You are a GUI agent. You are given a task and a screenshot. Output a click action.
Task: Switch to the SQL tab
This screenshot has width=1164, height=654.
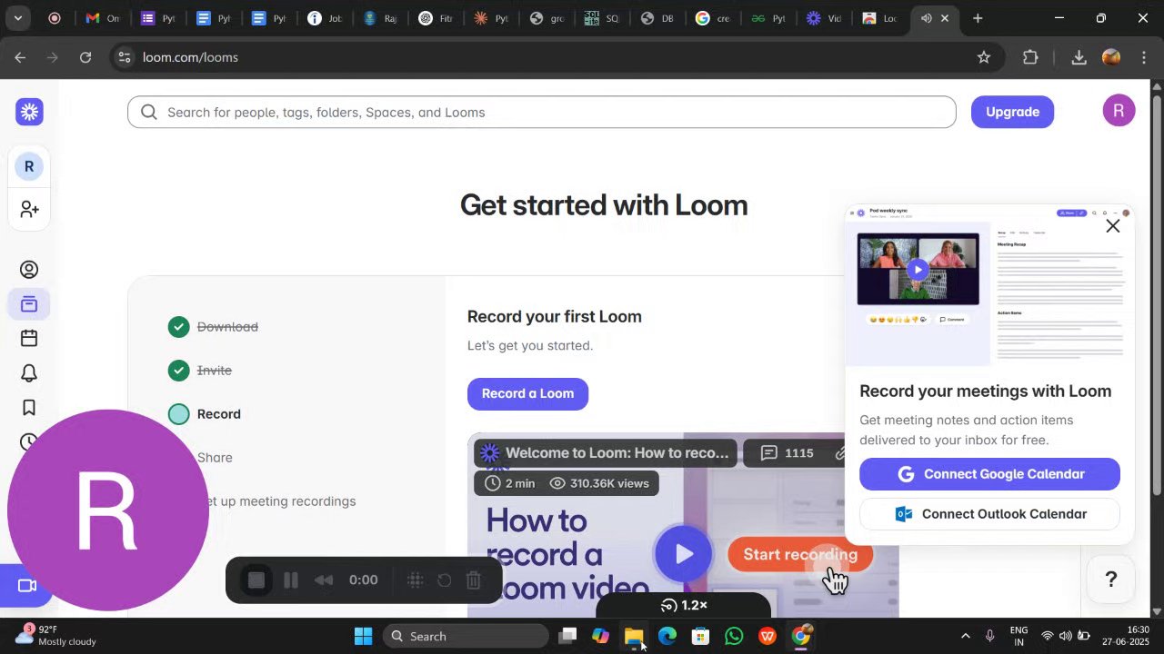603,18
